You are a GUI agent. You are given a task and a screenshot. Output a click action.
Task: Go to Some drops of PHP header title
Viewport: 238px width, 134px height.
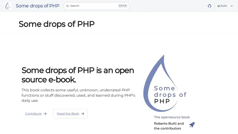[x=37, y=6]
